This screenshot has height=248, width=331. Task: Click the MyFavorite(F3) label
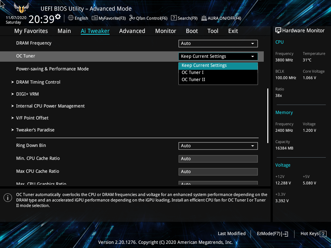[x=112, y=18]
